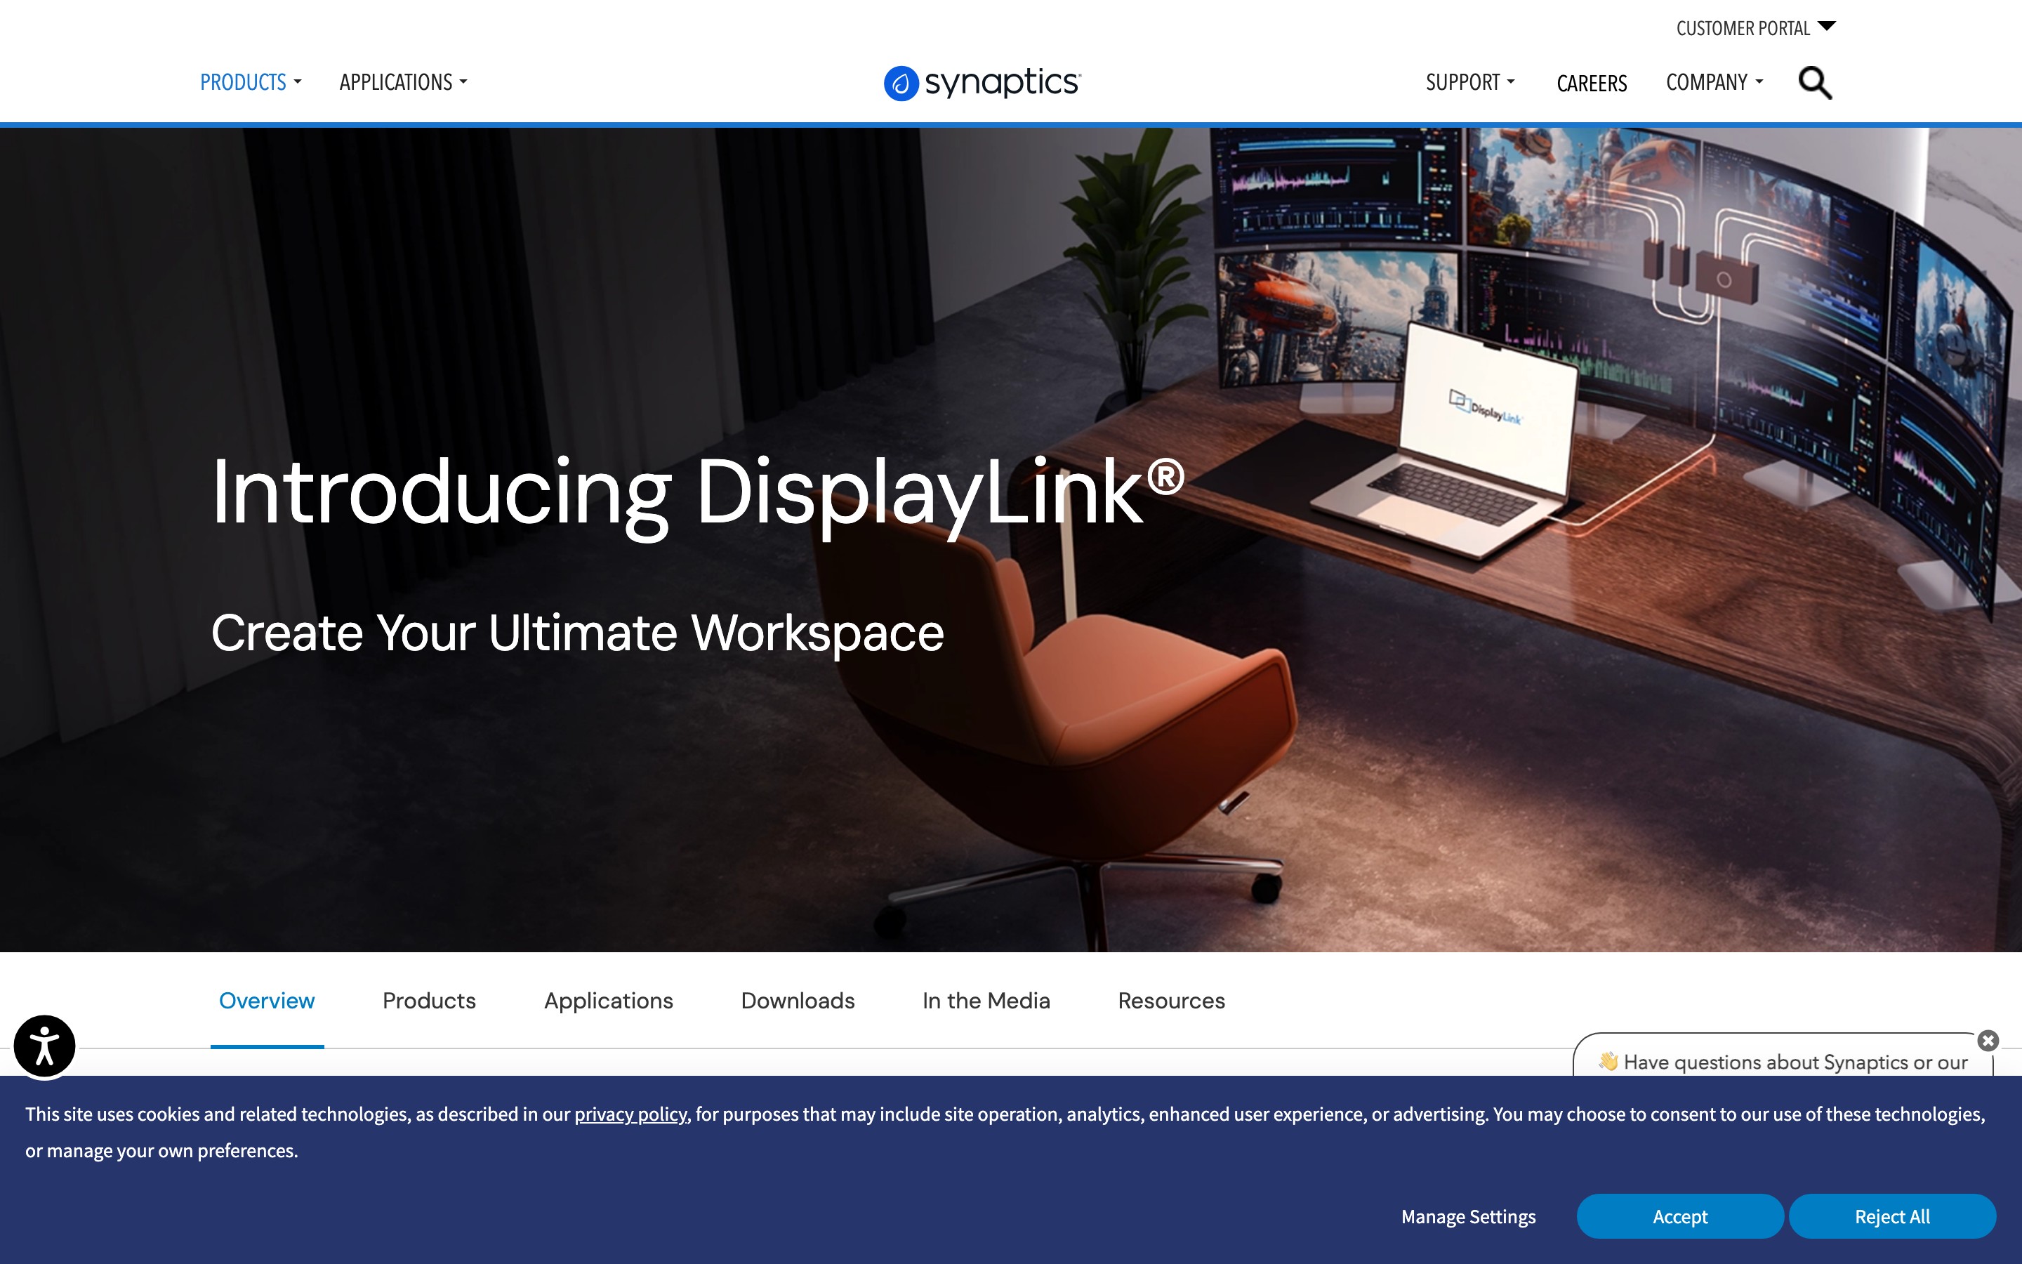Close the chat prompt bubble
This screenshot has width=2022, height=1264.
coord(1988,1041)
